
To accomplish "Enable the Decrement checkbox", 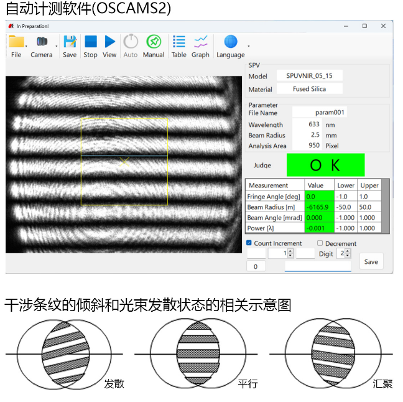I will point(320,243).
